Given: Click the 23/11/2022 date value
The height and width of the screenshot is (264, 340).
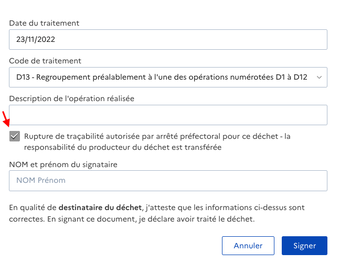Looking at the screenshot, I should tap(36, 39).
